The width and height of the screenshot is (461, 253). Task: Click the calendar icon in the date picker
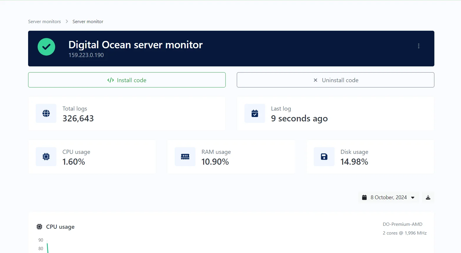364,197
